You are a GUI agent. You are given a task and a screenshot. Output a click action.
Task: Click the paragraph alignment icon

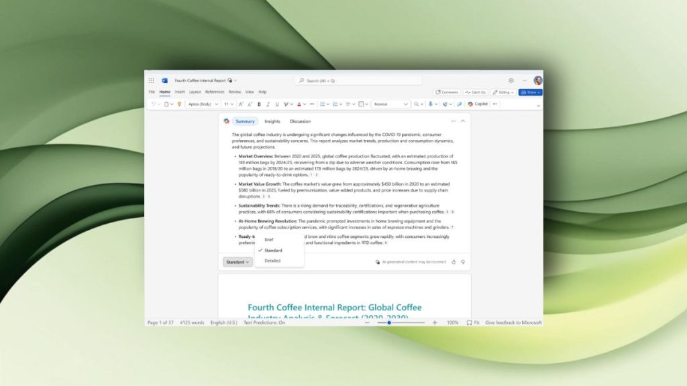(348, 104)
